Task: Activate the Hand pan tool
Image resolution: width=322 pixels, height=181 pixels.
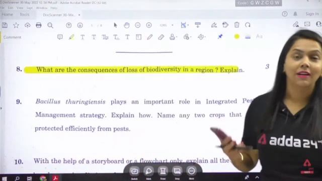Action: [127, 25]
